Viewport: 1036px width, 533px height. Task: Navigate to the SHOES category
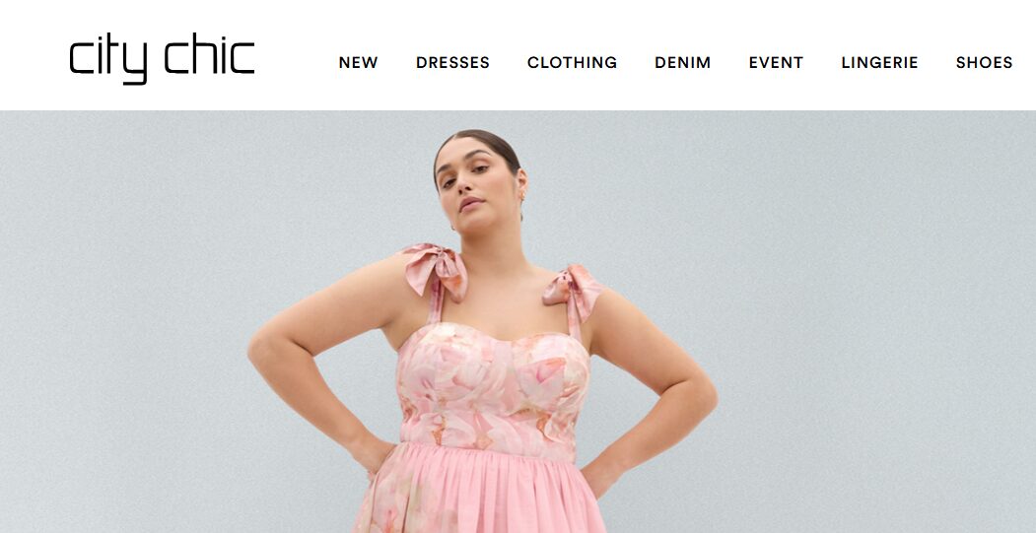pyautogui.click(x=984, y=63)
